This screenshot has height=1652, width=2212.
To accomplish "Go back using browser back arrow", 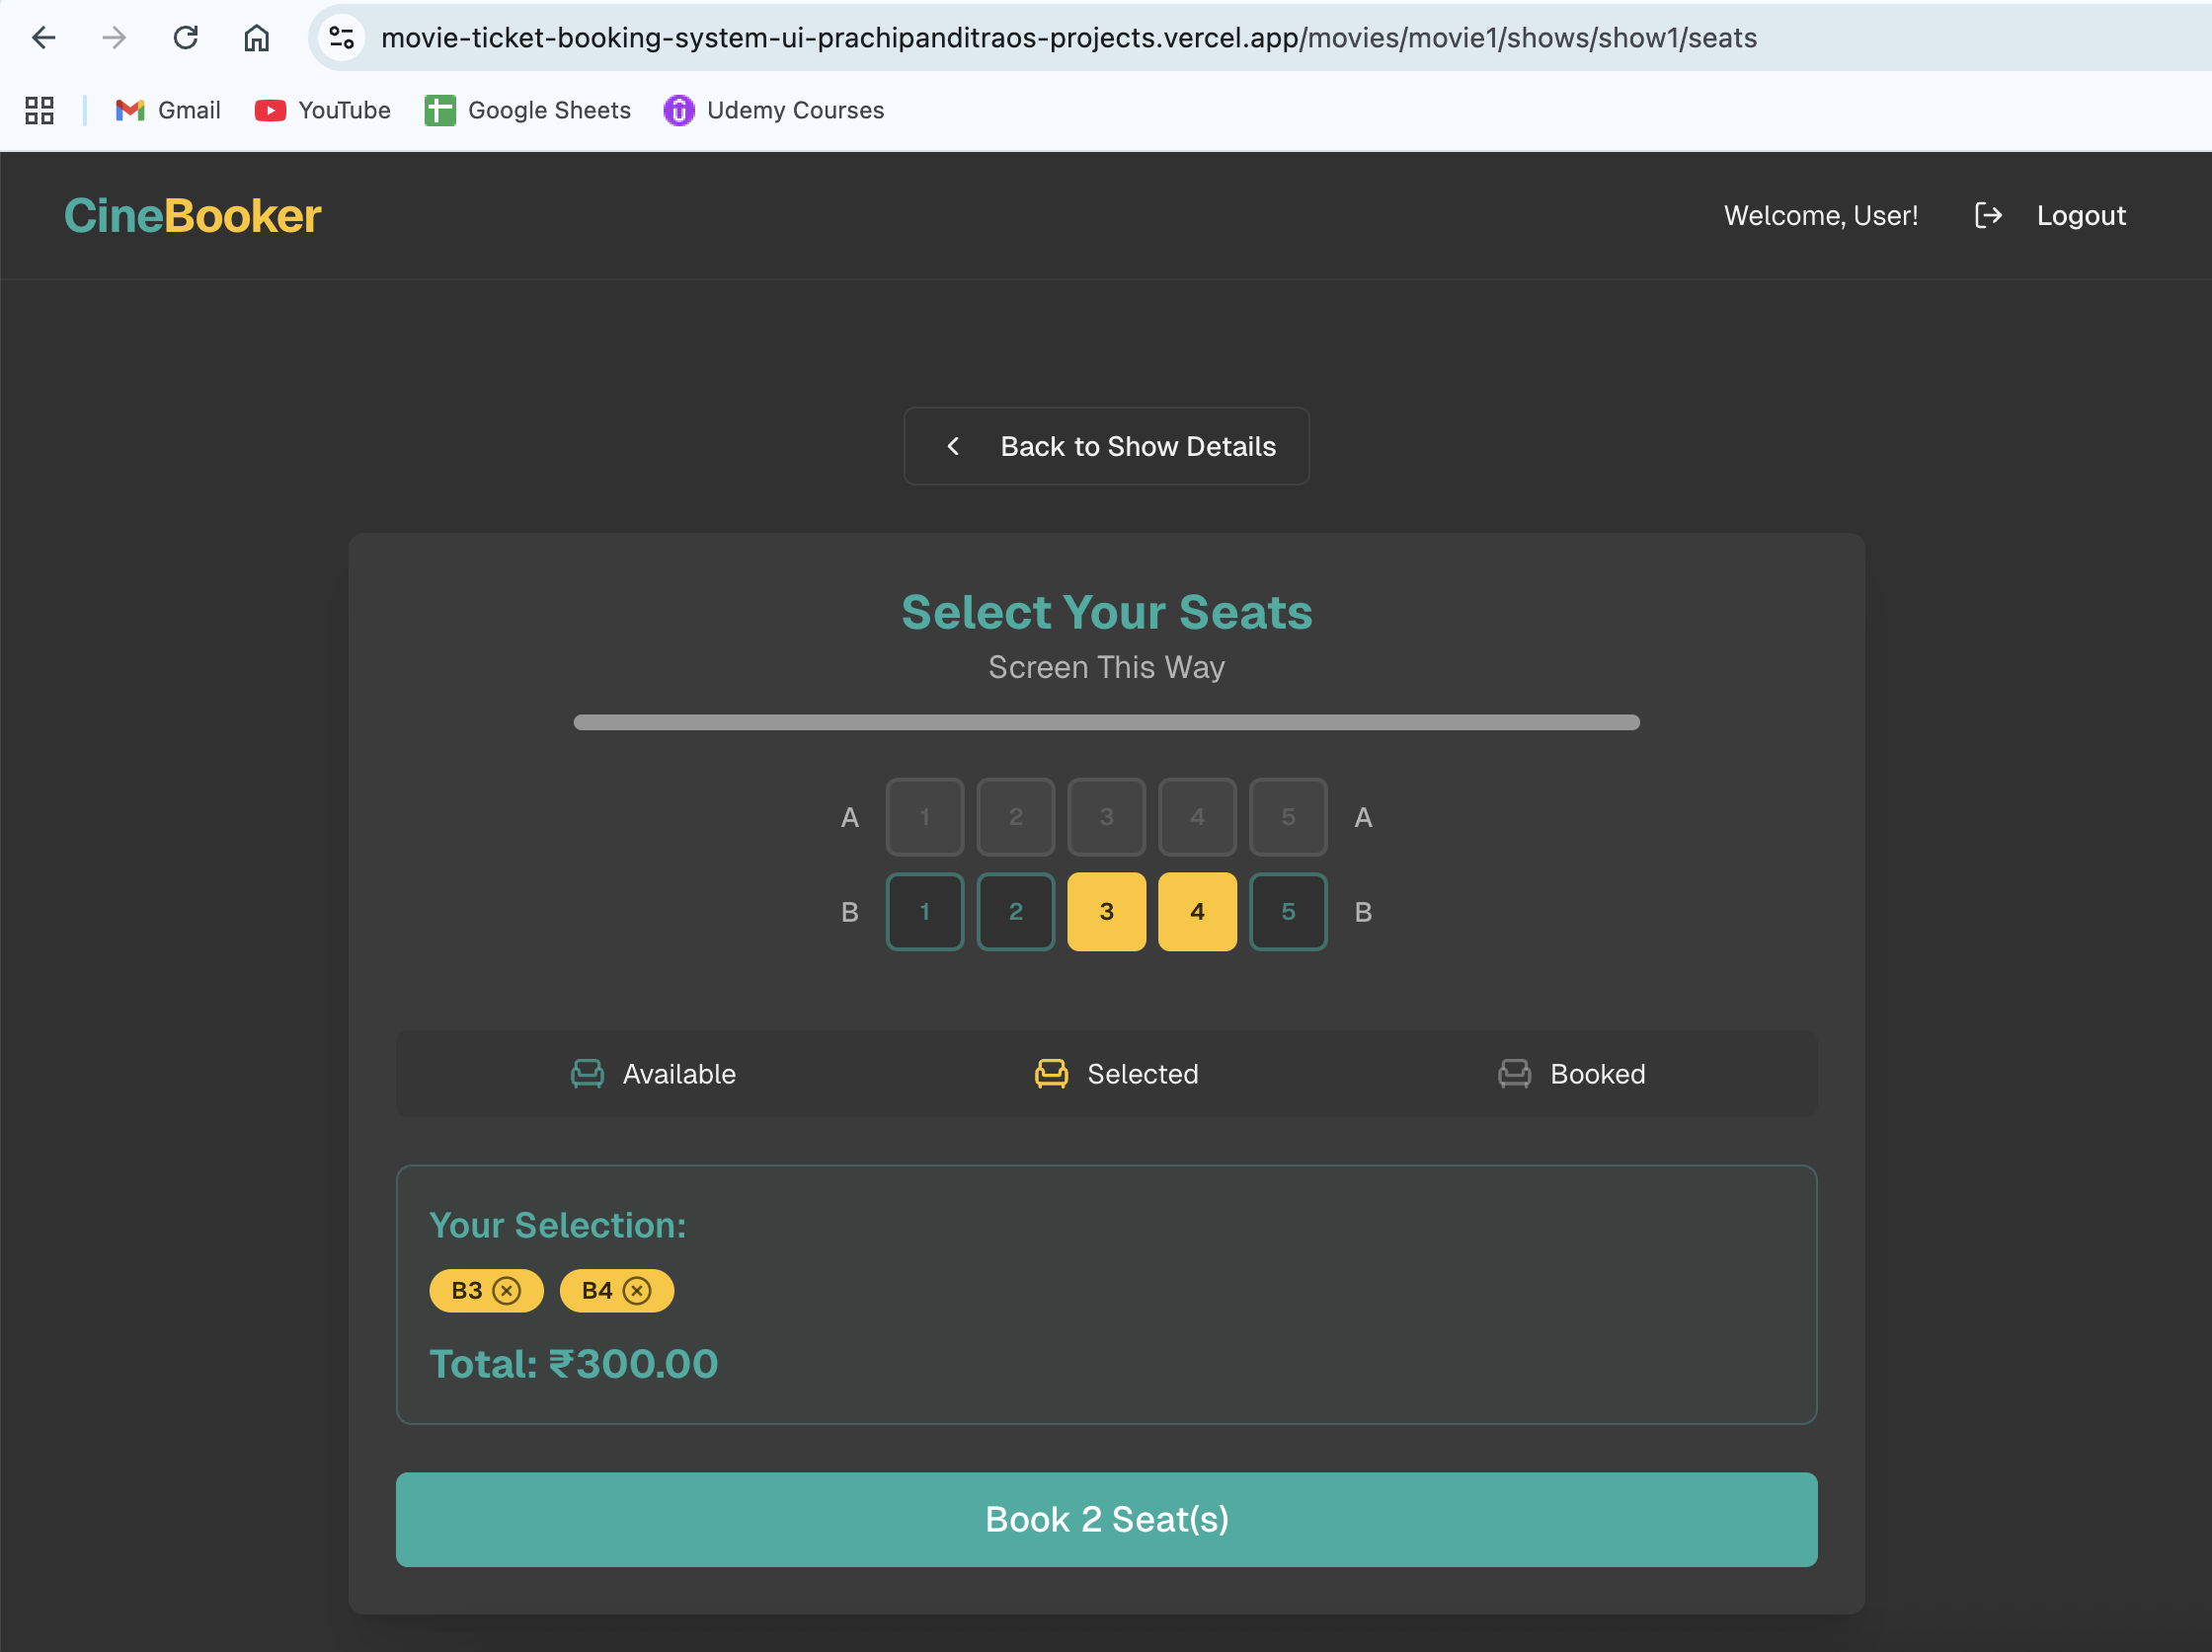I will point(44,38).
